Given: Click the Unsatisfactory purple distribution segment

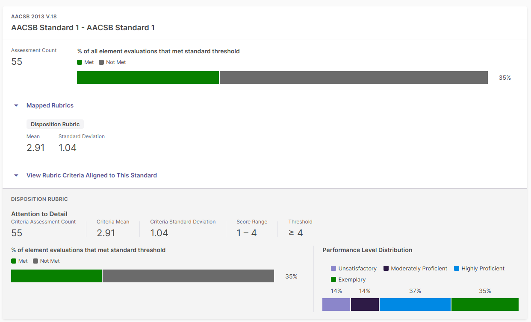Looking at the screenshot, I should [x=336, y=305].
